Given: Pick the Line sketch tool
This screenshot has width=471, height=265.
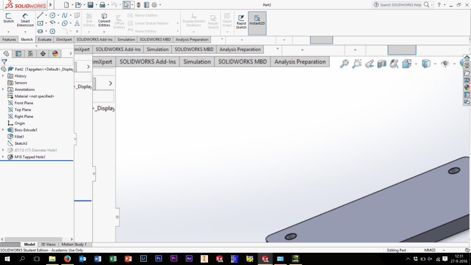Looking at the screenshot, I should [x=40, y=15].
